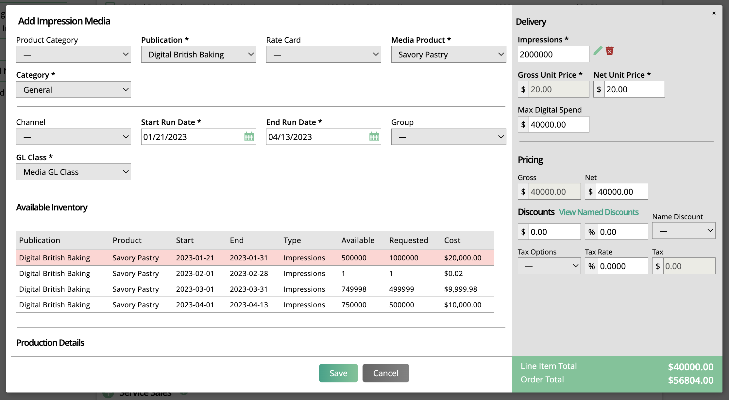Viewport: 729px width, 400px height.
Task: Open the Tax Options dropdown
Action: (549, 266)
